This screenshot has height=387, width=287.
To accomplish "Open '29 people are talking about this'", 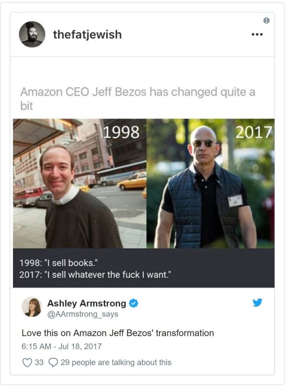I will pos(116,362).
